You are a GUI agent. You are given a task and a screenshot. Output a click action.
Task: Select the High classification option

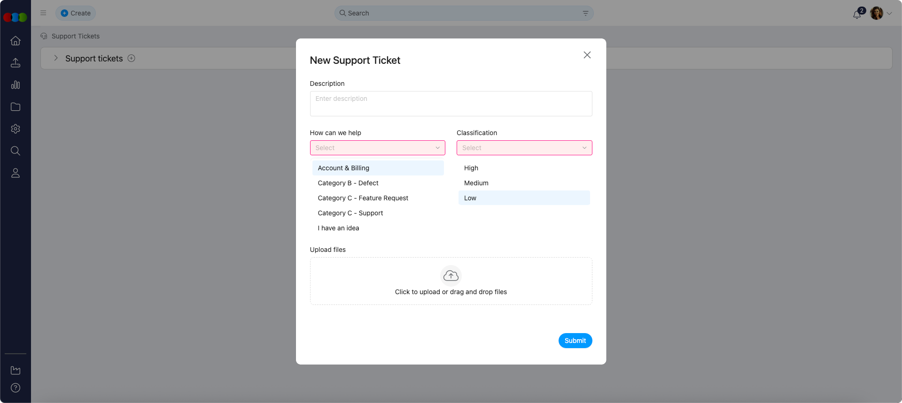tap(471, 167)
